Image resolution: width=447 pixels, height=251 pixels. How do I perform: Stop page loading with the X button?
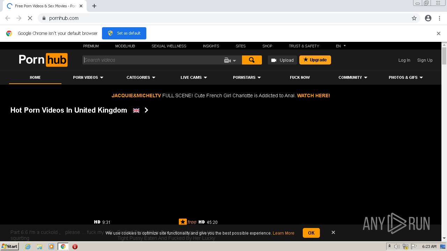[30, 18]
